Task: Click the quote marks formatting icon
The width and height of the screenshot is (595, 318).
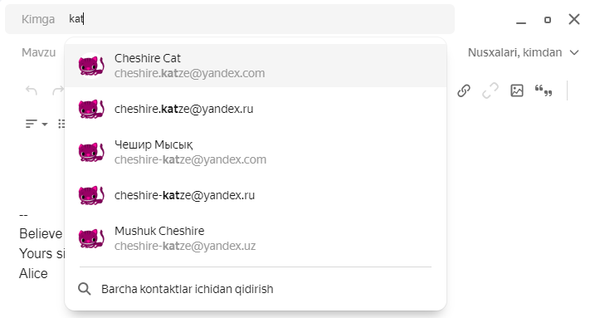Action: [544, 91]
